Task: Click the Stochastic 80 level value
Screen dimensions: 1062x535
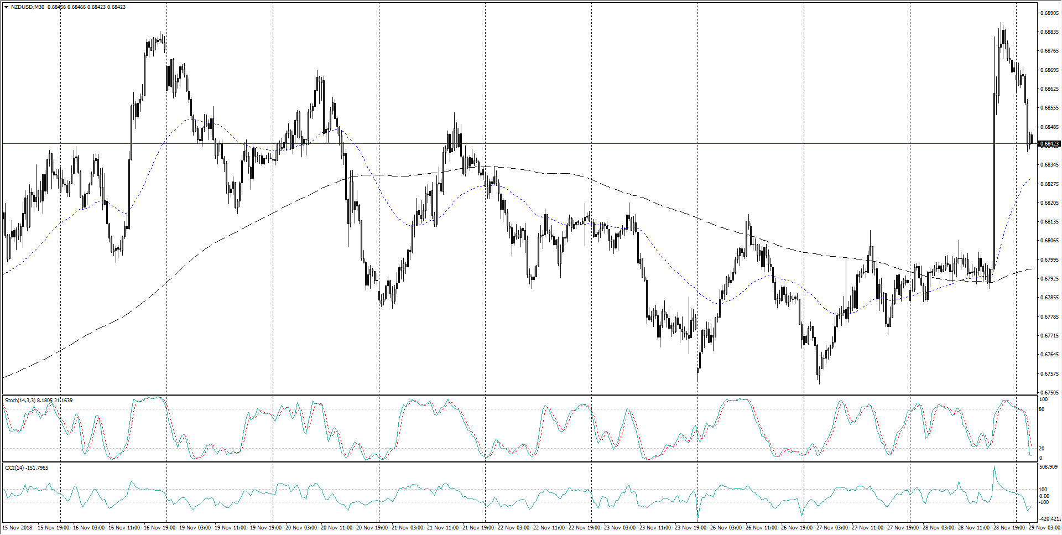Action: [x=1042, y=409]
